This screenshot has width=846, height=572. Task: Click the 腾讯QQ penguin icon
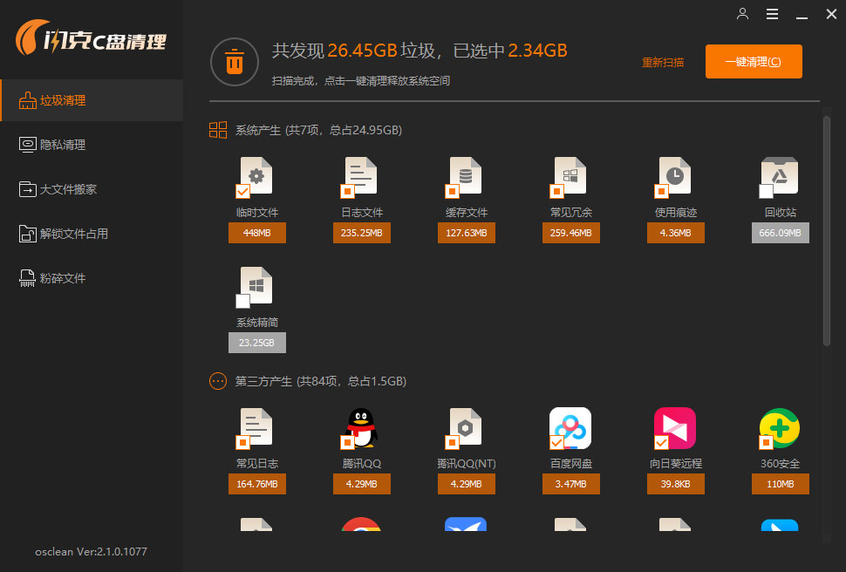(361, 427)
